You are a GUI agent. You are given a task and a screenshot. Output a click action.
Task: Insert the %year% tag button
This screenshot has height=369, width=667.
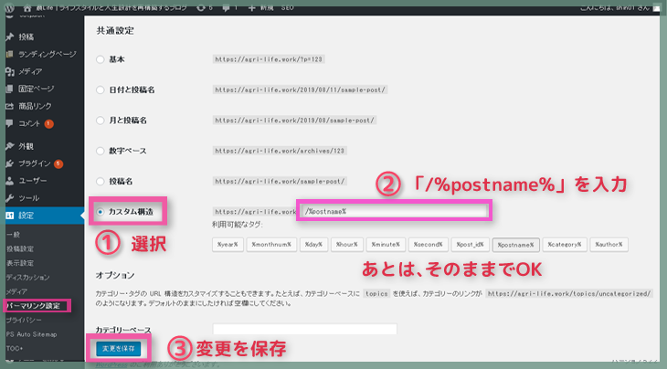pyautogui.click(x=228, y=245)
